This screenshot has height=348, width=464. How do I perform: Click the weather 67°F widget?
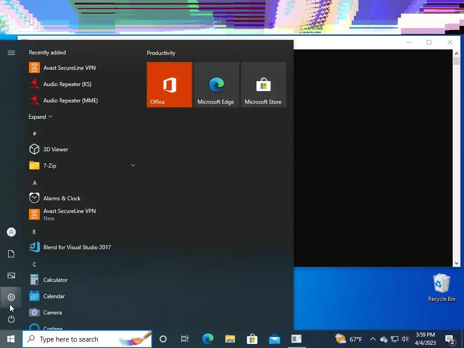tap(348, 339)
